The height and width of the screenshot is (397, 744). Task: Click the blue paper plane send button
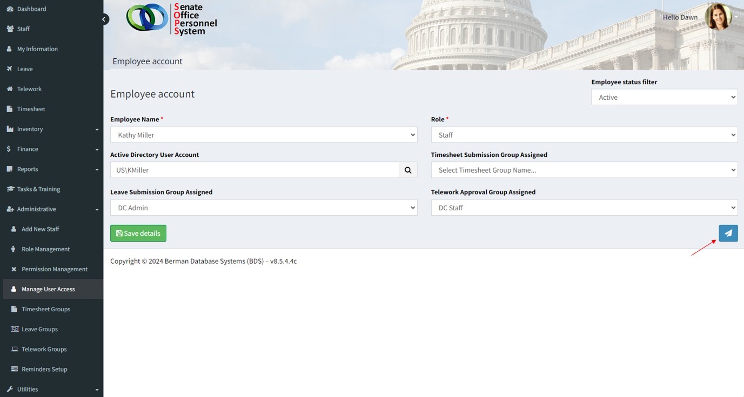coord(728,233)
